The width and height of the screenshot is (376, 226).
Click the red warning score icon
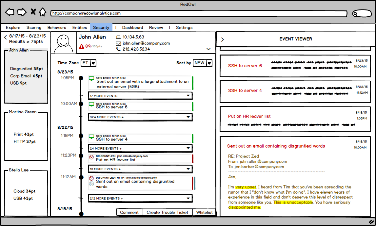click(x=82, y=46)
